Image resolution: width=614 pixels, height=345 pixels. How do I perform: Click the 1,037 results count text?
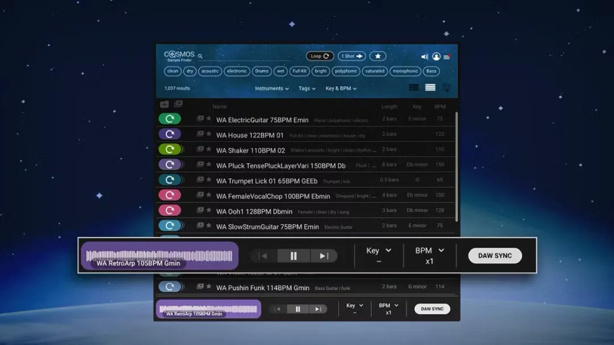[x=177, y=89]
